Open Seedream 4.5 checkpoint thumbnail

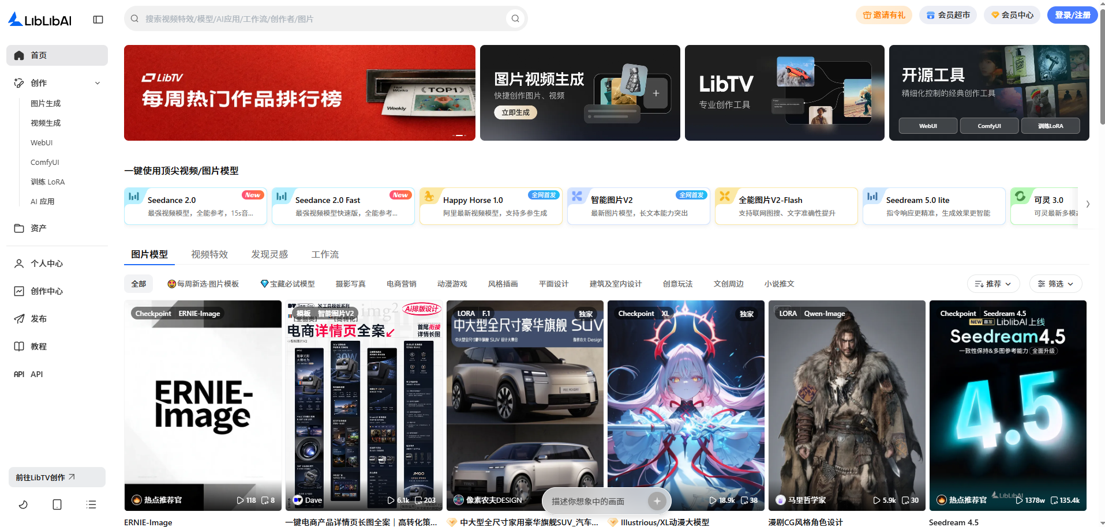pyautogui.click(x=1007, y=405)
